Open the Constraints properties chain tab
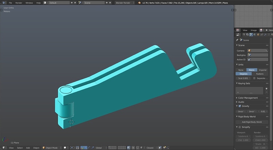The height and width of the screenshot is (150, 273). 262,35
